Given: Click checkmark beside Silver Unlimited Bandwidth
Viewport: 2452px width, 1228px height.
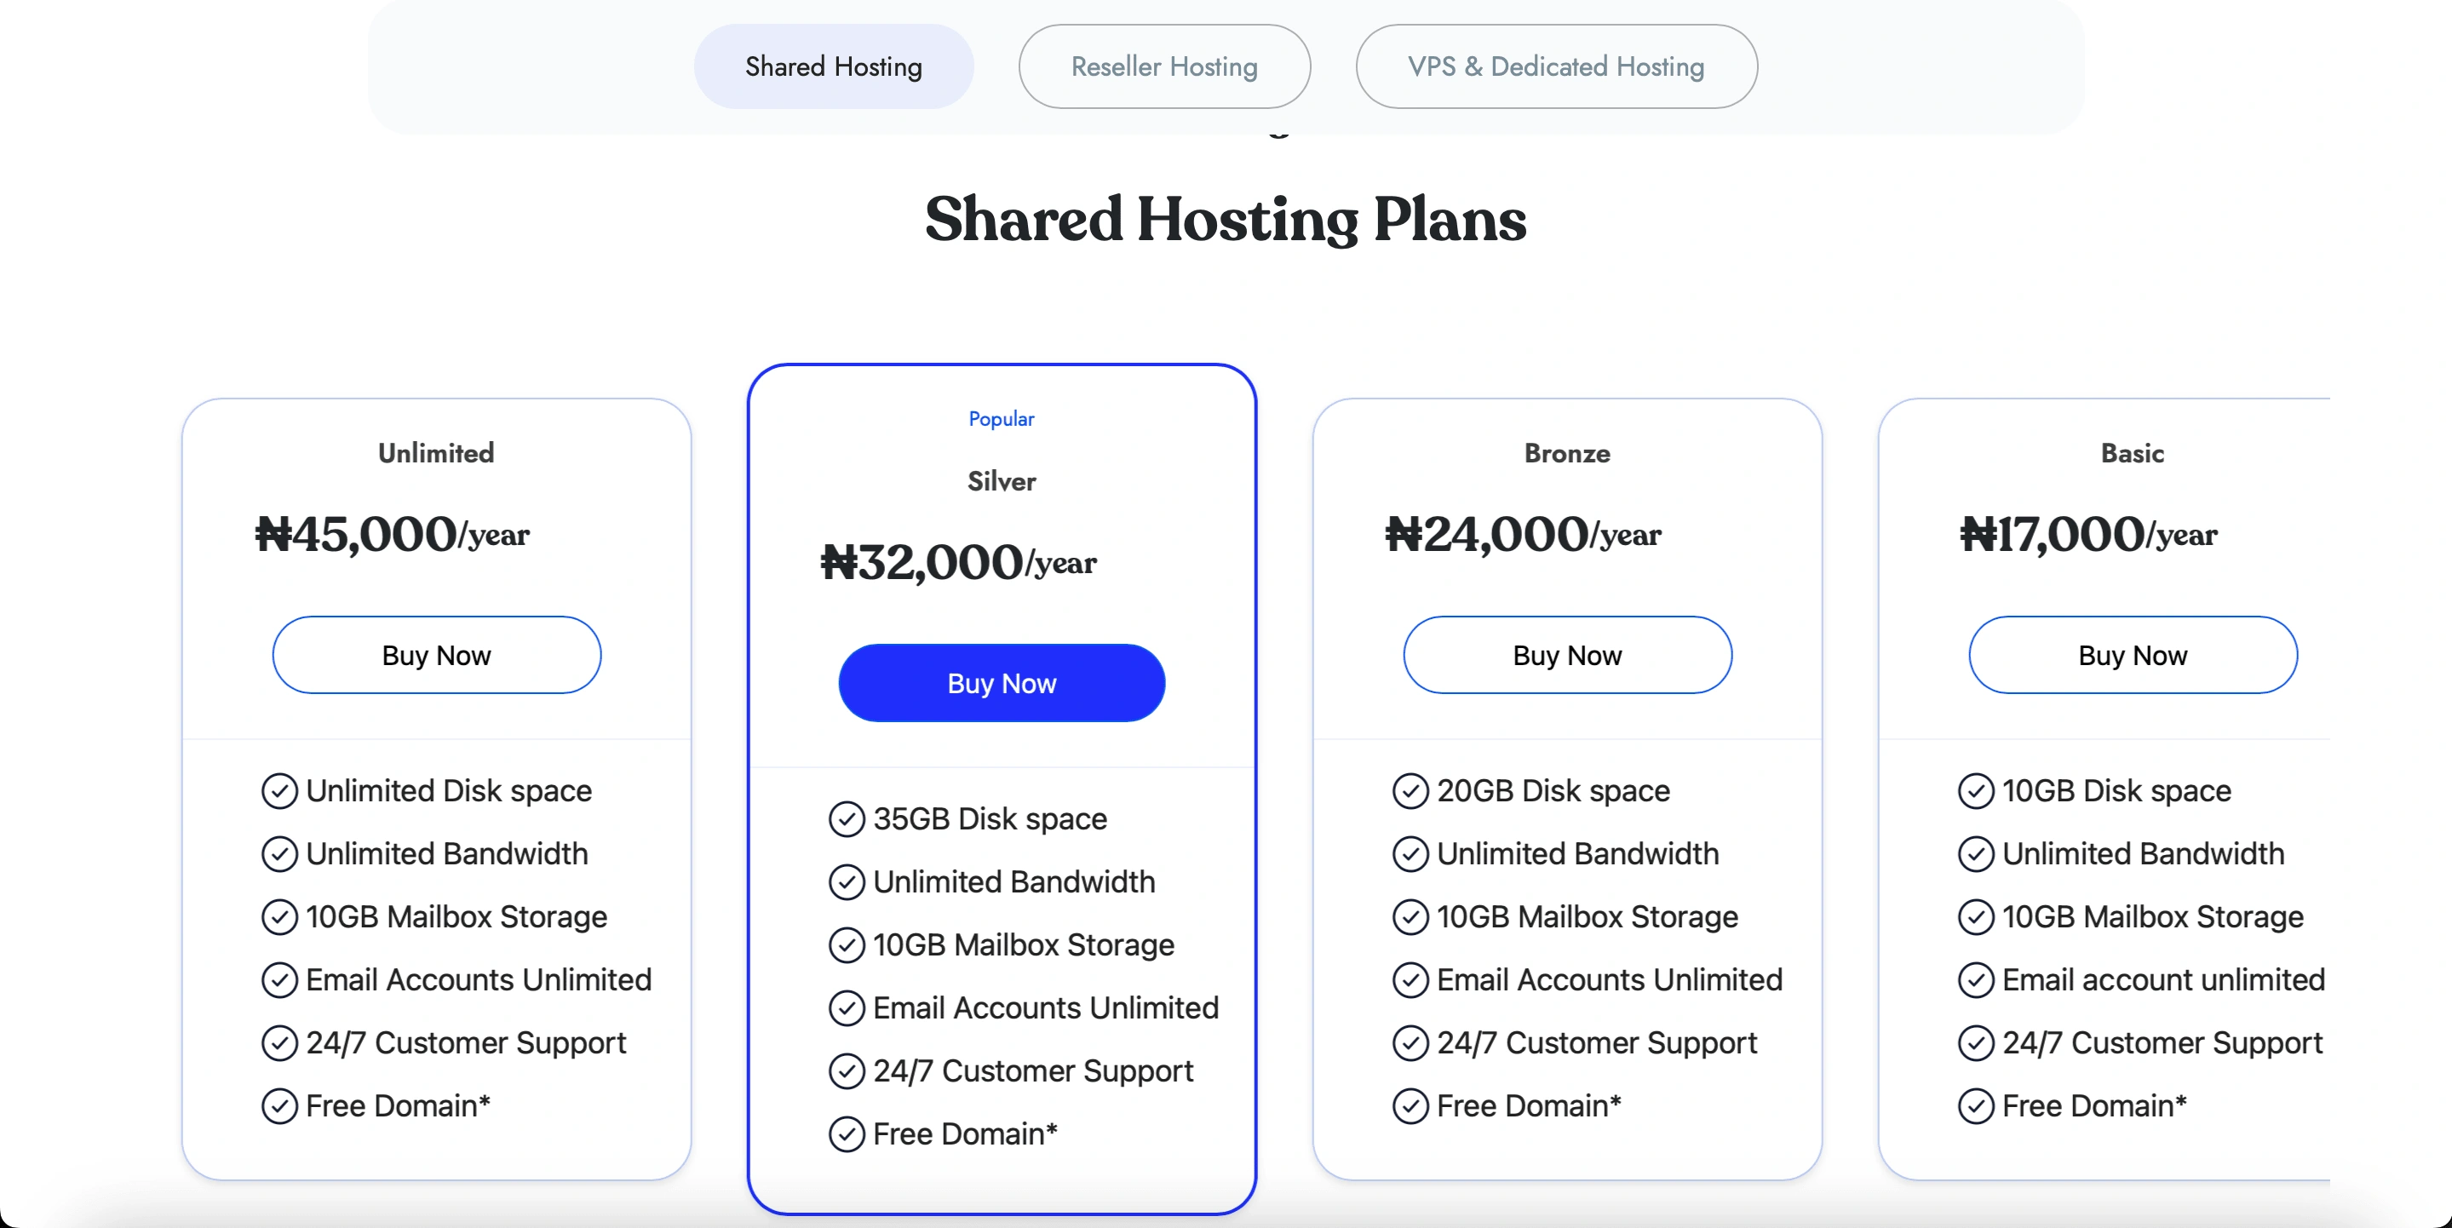Looking at the screenshot, I should coord(847,881).
